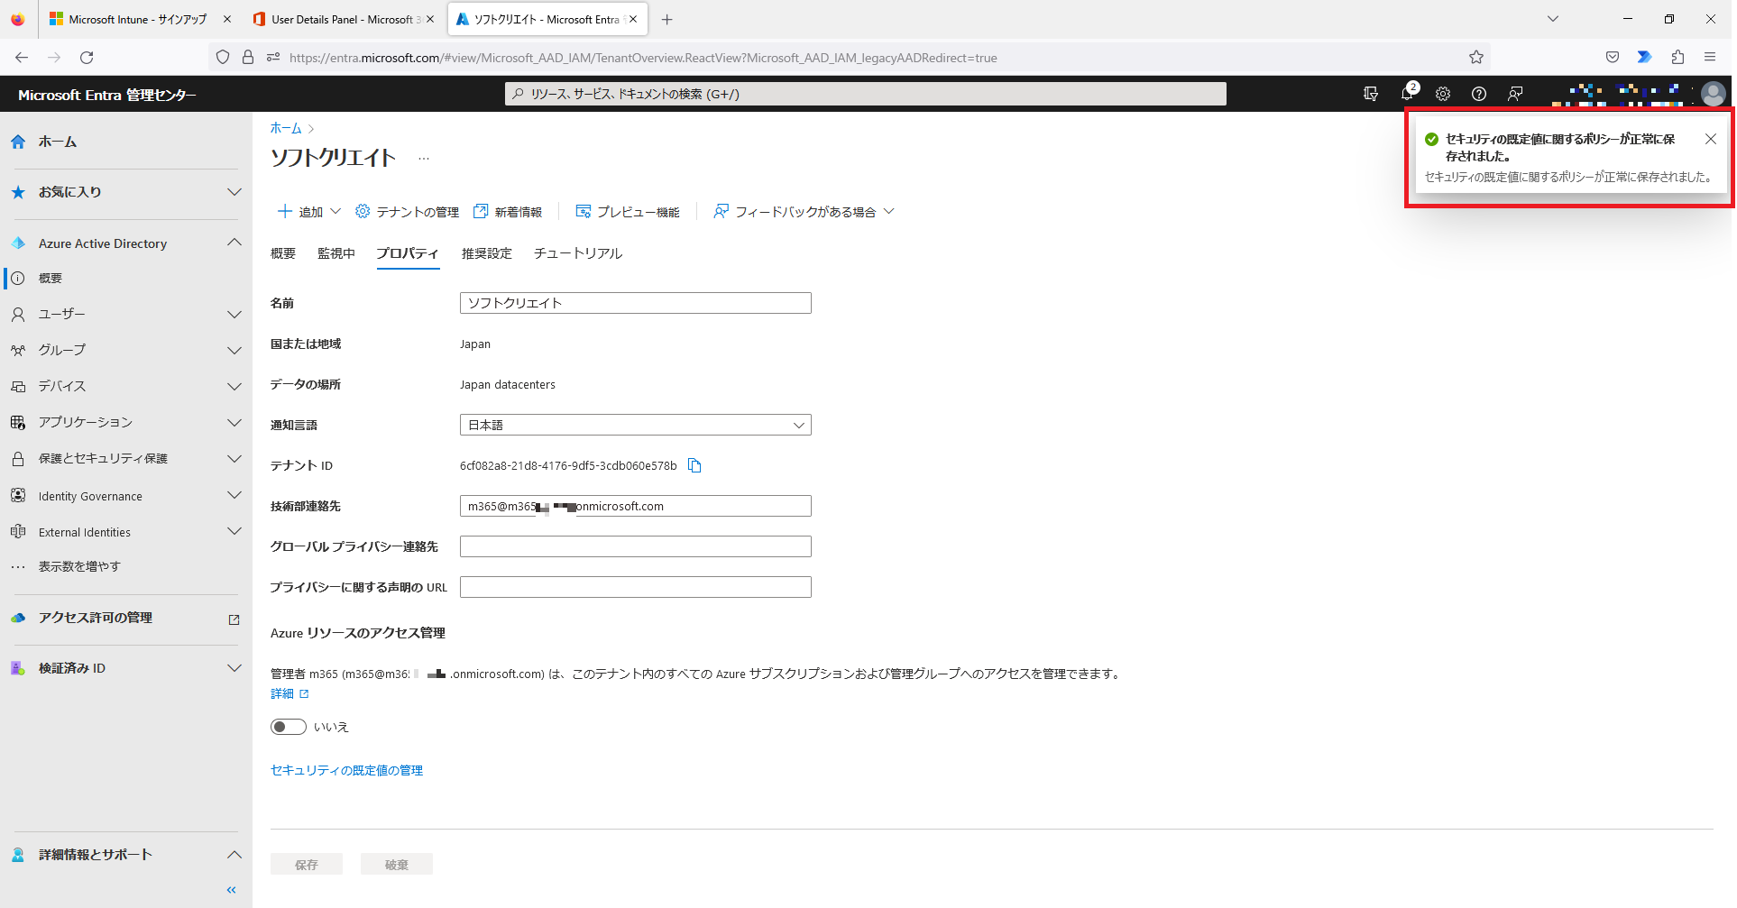
Task: Switch to the 概要 tab
Action: pos(283,253)
